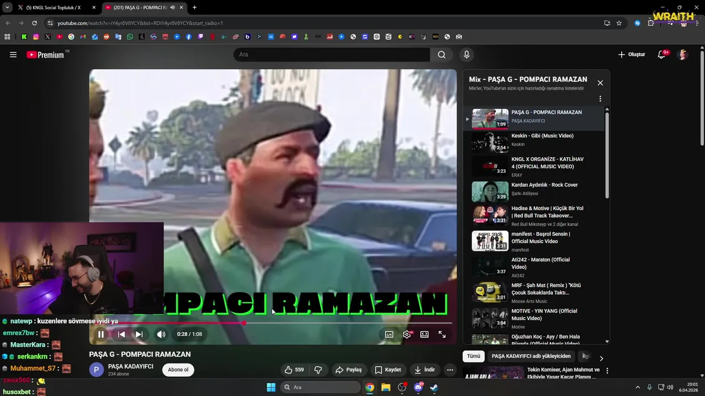This screenshot has width=705, height=396.
Task: Open Chrome extensions puzzle icon
Action: [x=650, y=23]
